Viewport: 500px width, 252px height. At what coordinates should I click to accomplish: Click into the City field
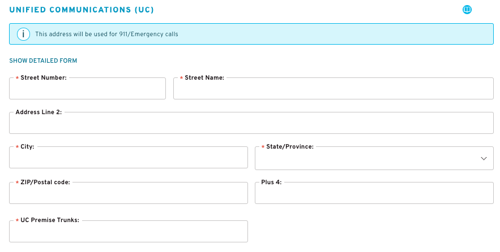129,158
